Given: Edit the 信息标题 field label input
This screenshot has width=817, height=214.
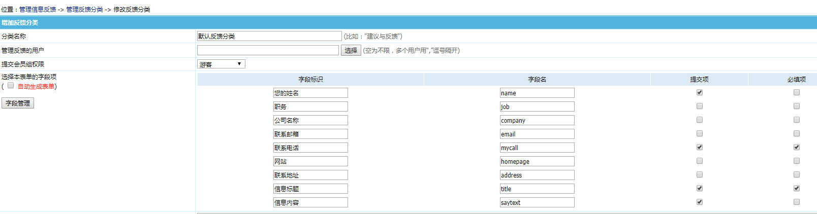Looking at the screenshot, I should coord(310,189).
